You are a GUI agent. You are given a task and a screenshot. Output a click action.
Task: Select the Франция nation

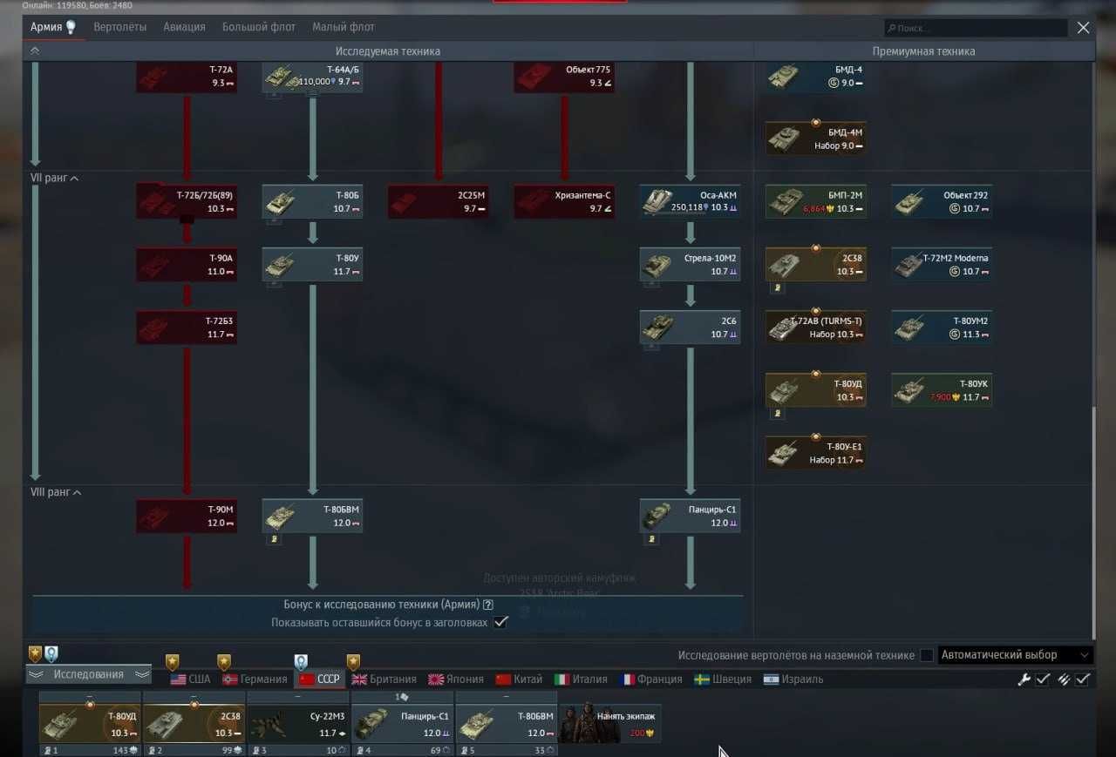[650, 679]
